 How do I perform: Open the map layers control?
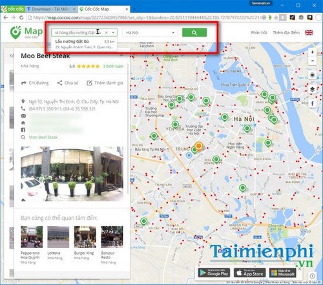pos(313,89)
